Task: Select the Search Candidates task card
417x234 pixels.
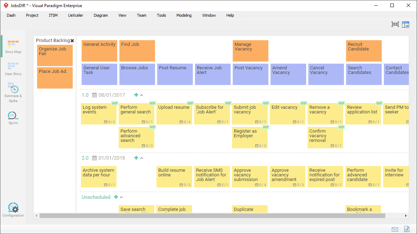Action: pos(364,74)
